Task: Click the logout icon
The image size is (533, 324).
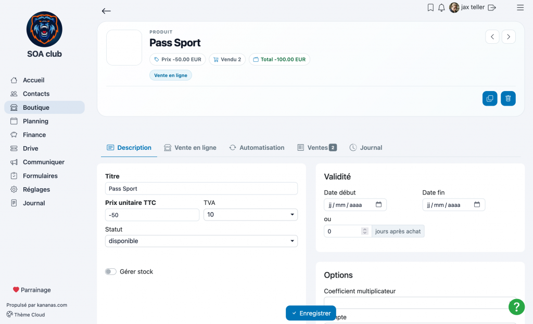Action: [492, 7]
